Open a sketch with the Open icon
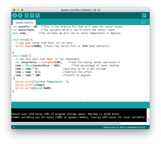The height and width of the screenshot is (144, 161). tap(32, 15)
